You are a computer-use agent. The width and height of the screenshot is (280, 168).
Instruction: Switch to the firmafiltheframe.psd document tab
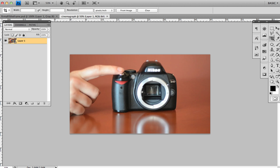click(28, 16)
